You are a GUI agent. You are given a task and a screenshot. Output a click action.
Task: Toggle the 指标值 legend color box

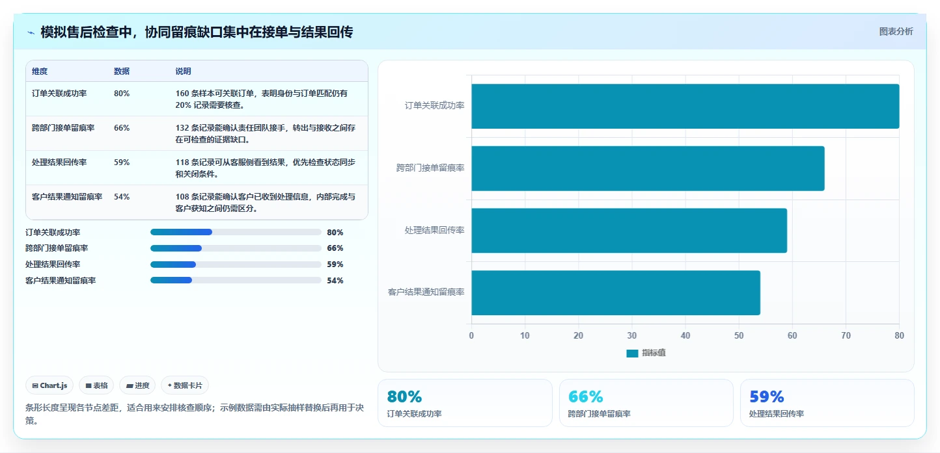(x=632, y=353)
